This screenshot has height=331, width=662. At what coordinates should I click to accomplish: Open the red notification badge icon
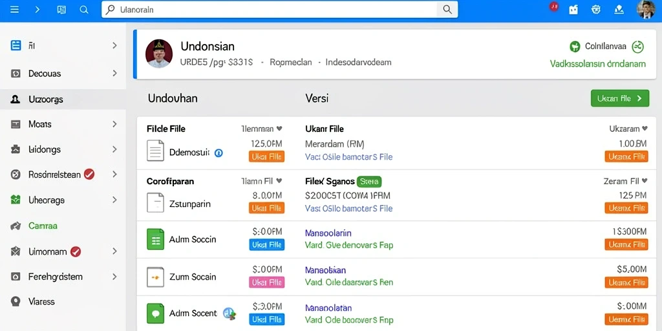pos(554,6)
